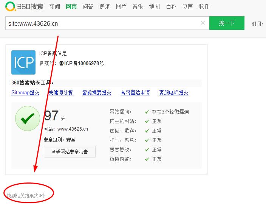
Task: Open the 新闻 search tab
Action: [54, 7]
